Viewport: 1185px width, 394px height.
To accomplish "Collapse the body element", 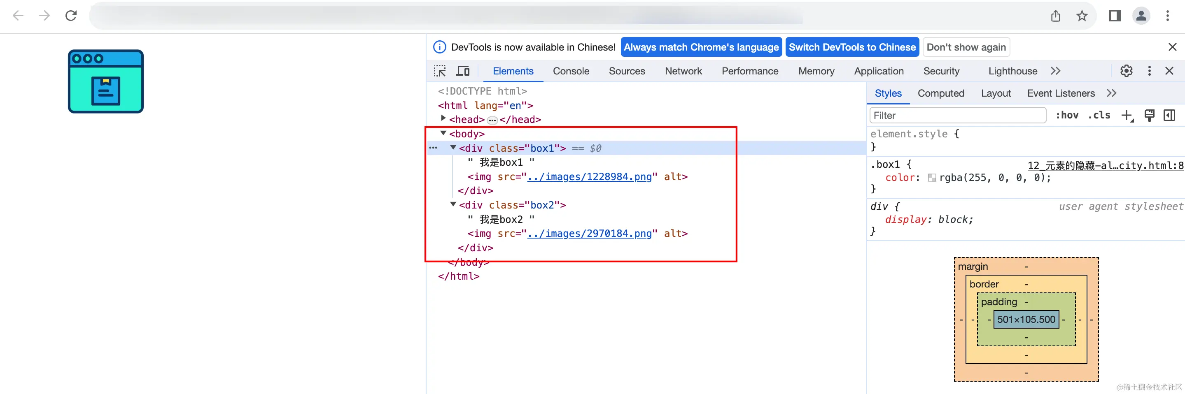I will pos(443,133).
